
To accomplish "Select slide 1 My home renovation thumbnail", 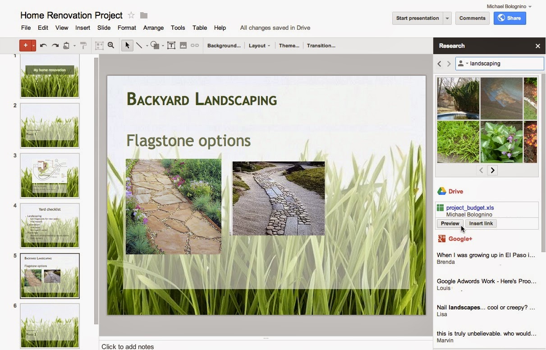I will [x=50, y=76].
